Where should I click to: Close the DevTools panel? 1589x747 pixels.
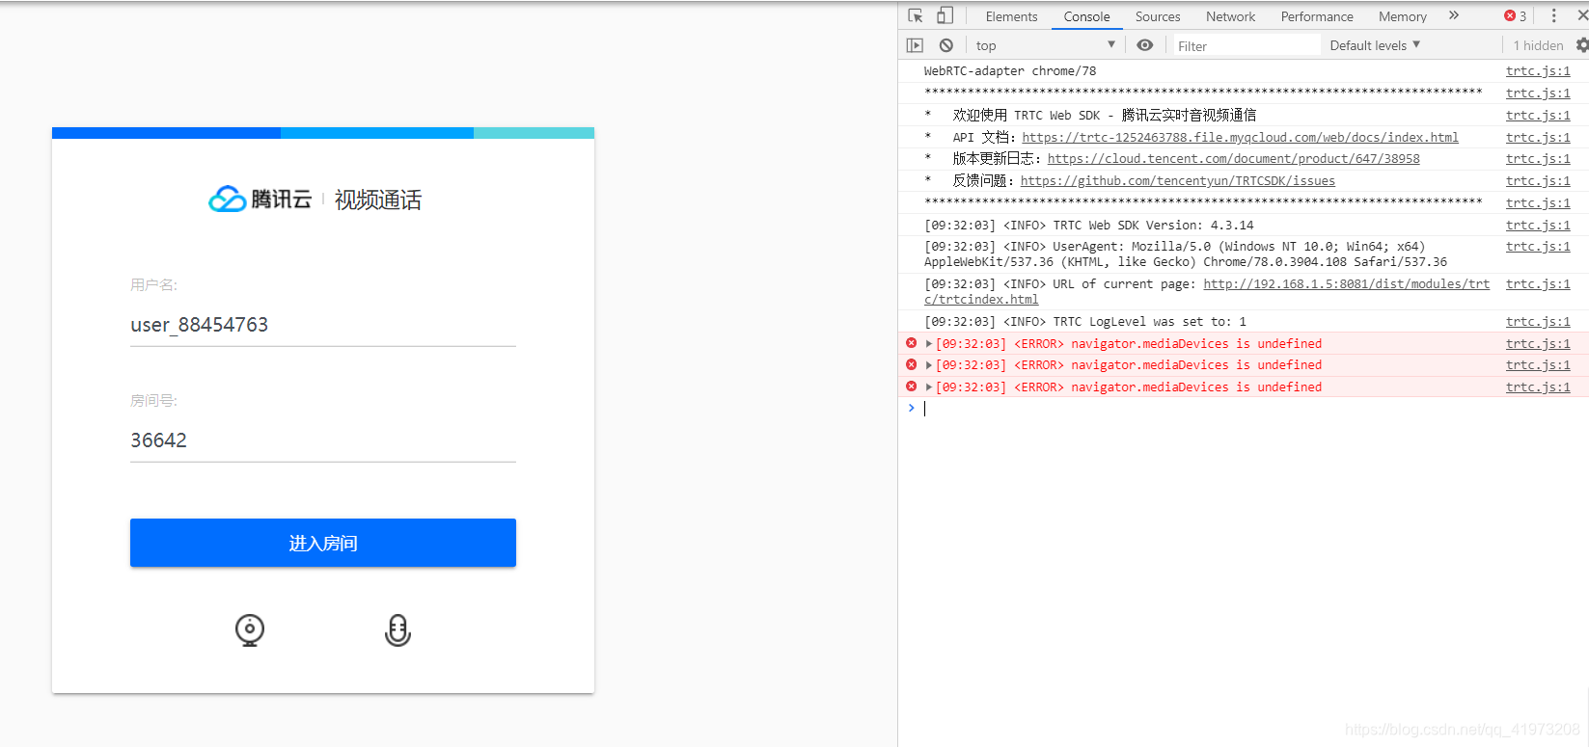(1582, 15)
